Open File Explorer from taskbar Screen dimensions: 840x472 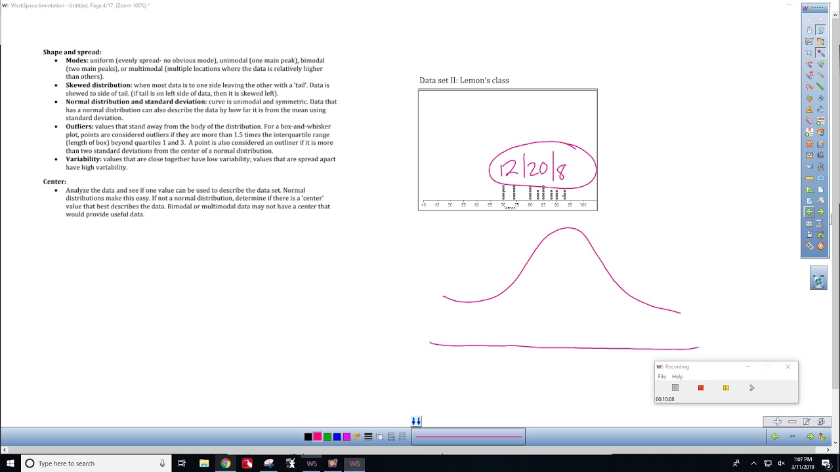204,463
